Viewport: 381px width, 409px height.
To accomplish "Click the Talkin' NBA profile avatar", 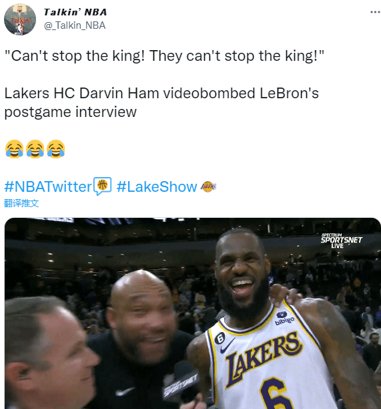I will (x=20, y=19).
